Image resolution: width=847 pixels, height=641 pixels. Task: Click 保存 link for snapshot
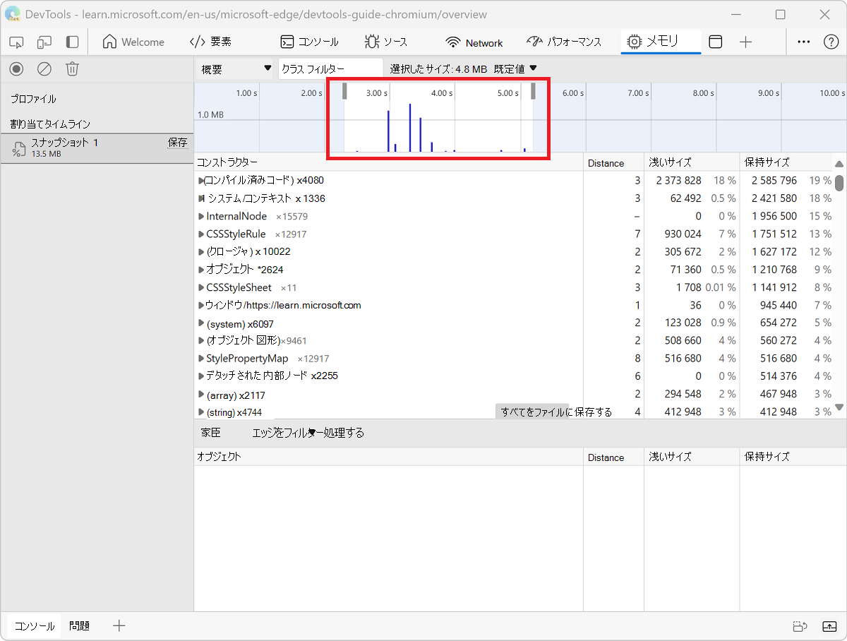point(177,143)
